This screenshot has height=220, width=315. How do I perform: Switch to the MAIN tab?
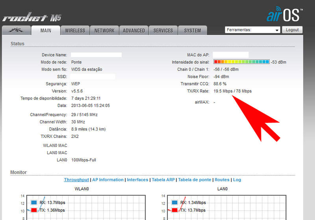[x=46, y=31]
